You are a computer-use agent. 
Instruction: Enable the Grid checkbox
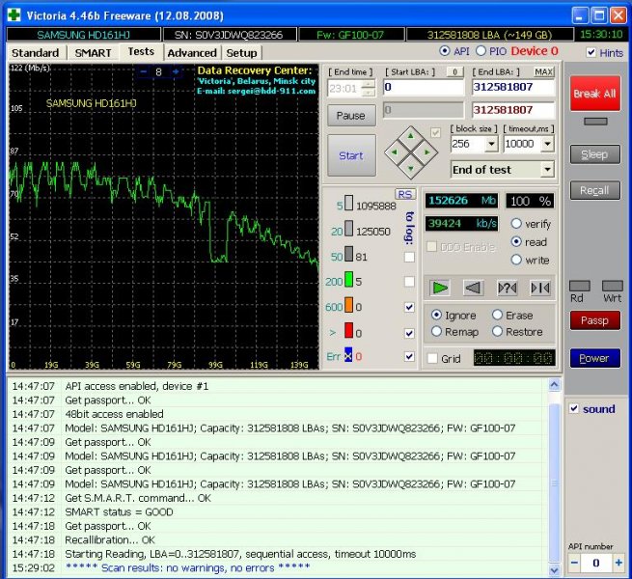[433, 358]
